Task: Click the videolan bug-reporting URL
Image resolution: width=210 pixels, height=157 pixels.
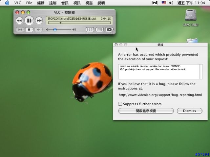Action: click(160, 95)
